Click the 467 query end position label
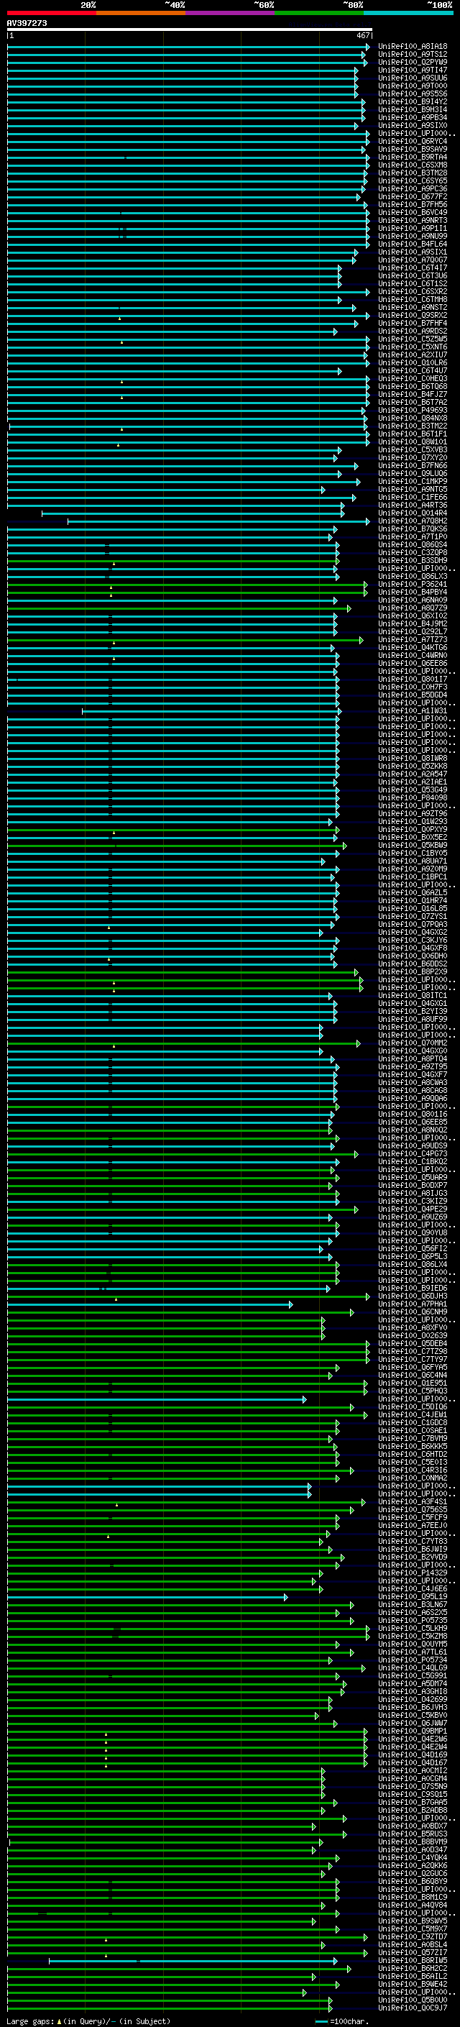This screenshot has height=2027, width=460. click(363, 35)
